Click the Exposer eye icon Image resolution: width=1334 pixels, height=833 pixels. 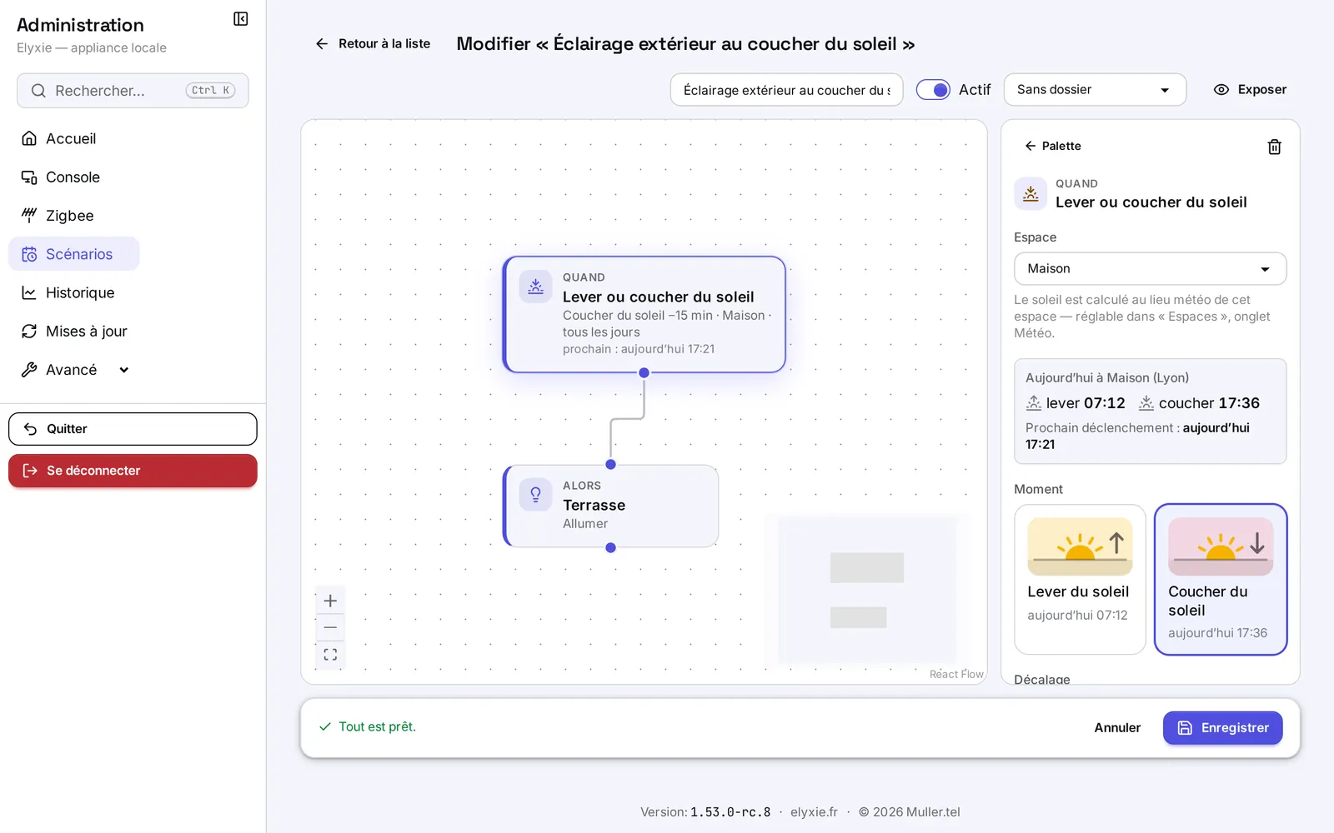(x=1221, y=90)
